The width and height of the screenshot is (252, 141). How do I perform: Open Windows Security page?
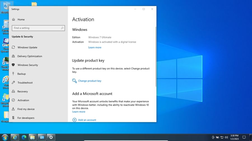click(x=25, y=65)
